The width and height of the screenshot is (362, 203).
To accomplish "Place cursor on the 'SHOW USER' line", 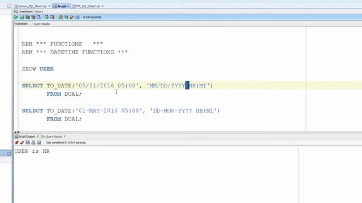I will [x=38, y=69].
